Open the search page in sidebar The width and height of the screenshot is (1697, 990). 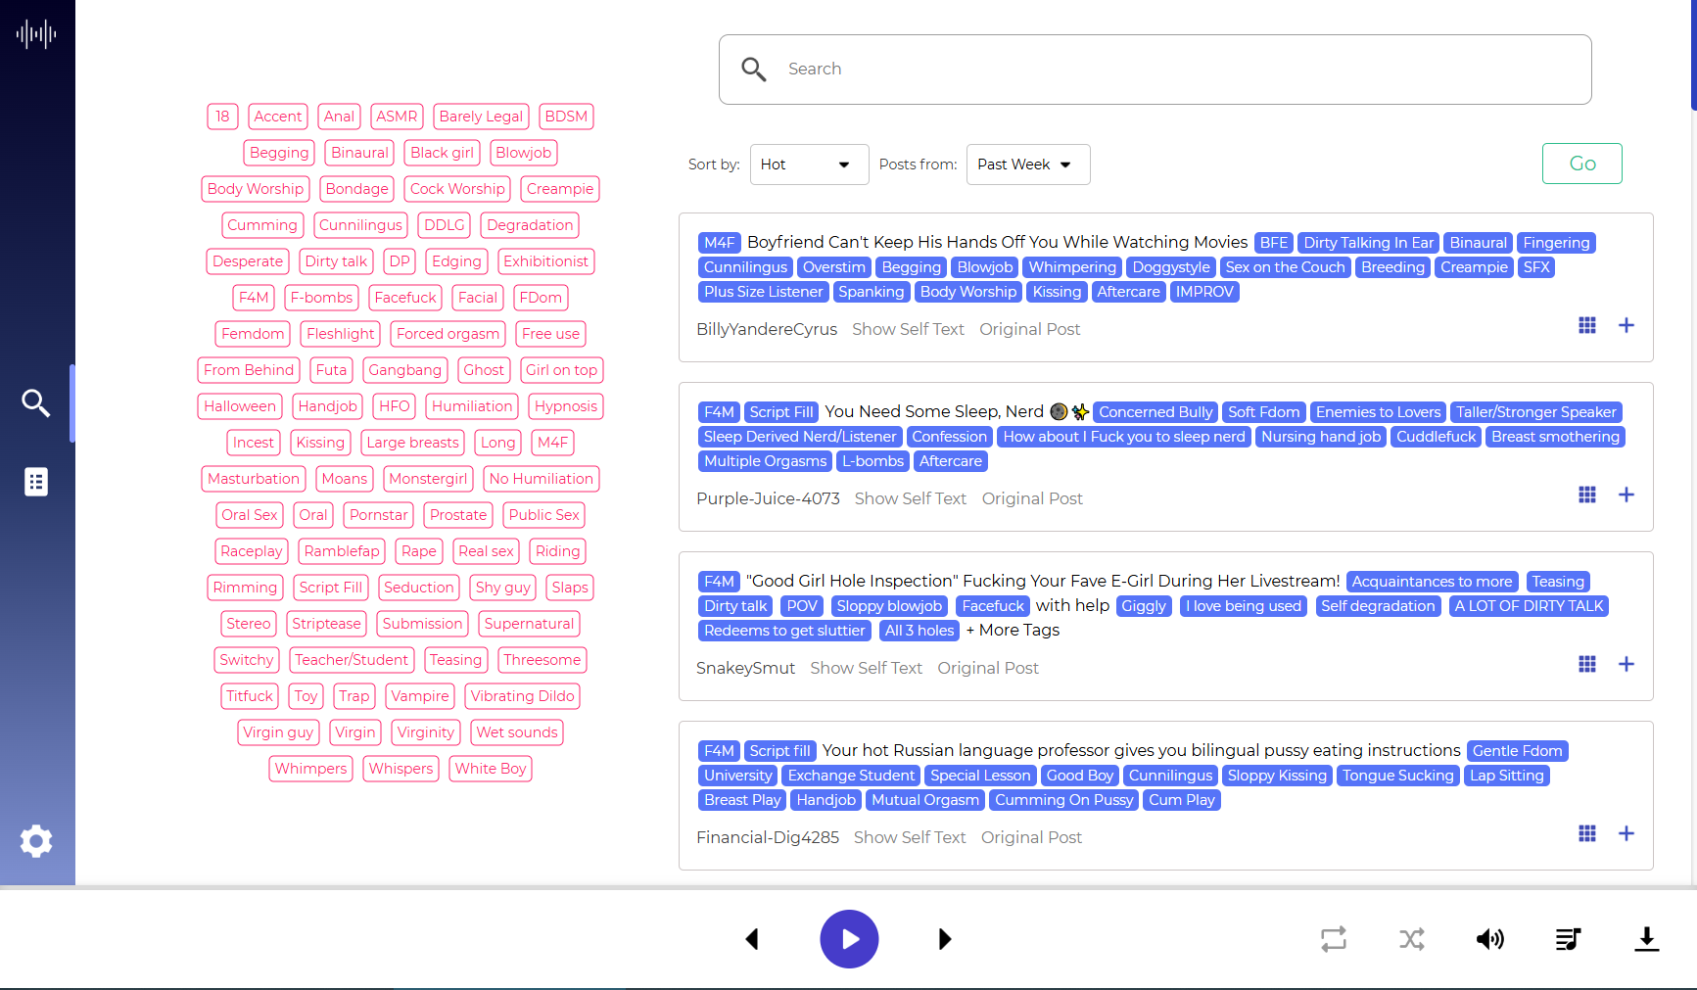pyautogui.click(x=36, y=402)
